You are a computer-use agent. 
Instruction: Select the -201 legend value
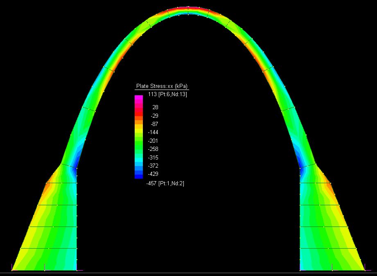[x=153, y=141]
